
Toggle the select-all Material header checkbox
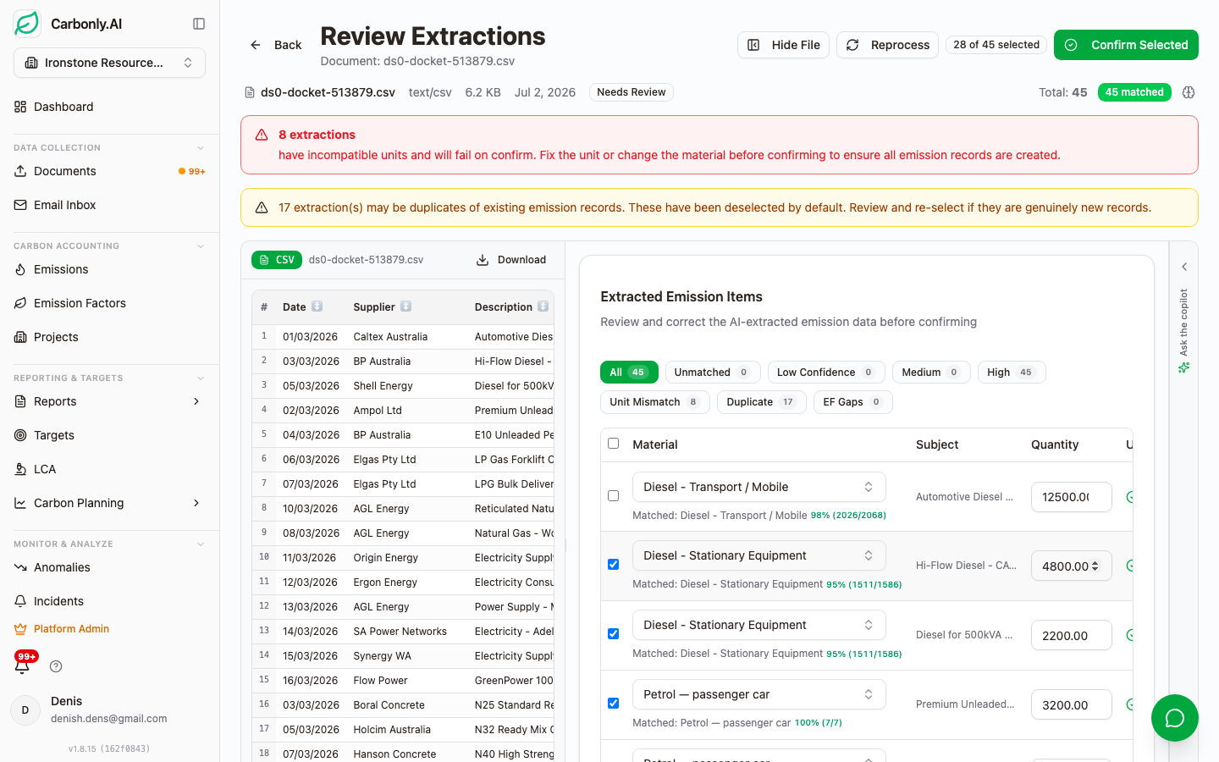tap(614, 444)
